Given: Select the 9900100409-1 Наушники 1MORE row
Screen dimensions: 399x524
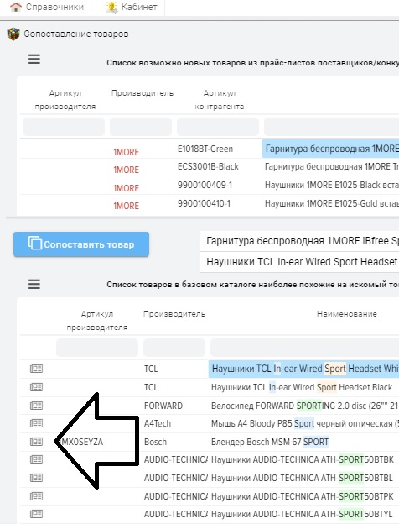Looking at the screenshot, I should (210, 185).
